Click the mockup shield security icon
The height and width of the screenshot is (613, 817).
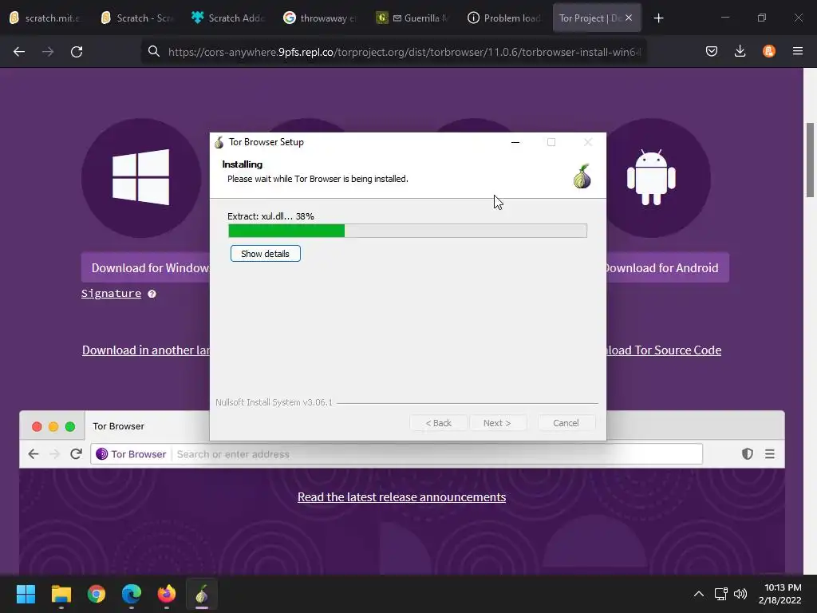tap(747, 454)
